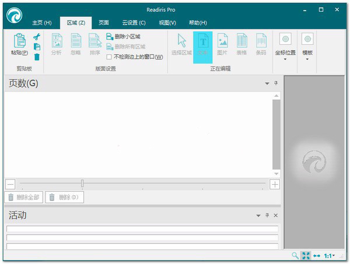Select the 表格 table zone tool
Screen dimensions: 350x264
tap(242, 41)
